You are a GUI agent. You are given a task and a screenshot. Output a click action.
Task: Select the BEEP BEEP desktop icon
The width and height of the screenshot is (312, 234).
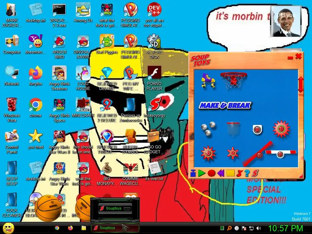[12, 173]
